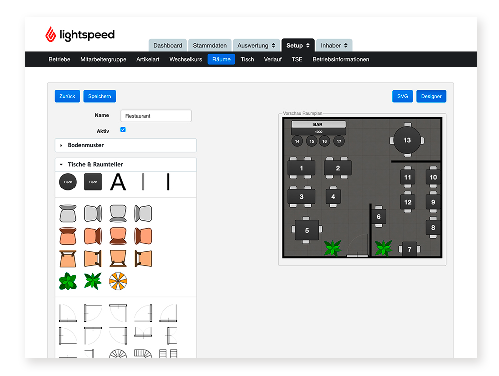Open the Mitarbeitergruppe menu item

pyautogui.click(x=103, y=59)
